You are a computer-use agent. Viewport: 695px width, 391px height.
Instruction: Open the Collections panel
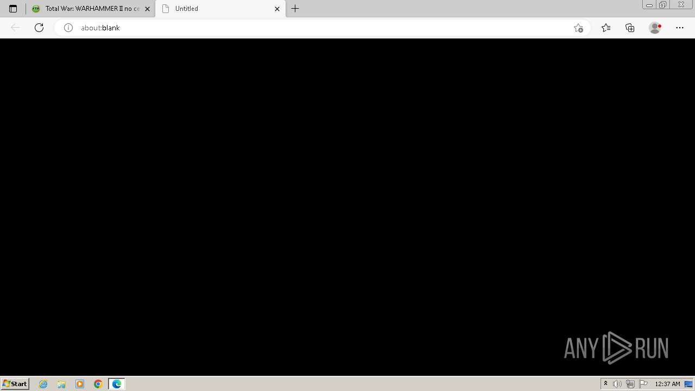coord(630,28)
